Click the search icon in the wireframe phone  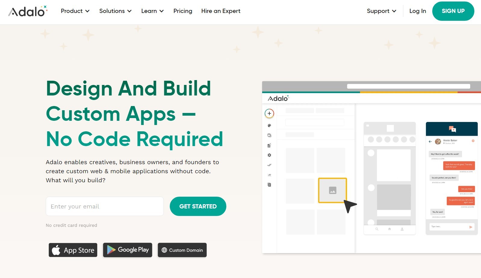pos(377,229)
